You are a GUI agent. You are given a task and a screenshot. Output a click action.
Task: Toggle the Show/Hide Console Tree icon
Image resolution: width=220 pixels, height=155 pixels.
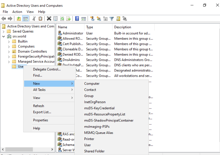click(25, 19)
